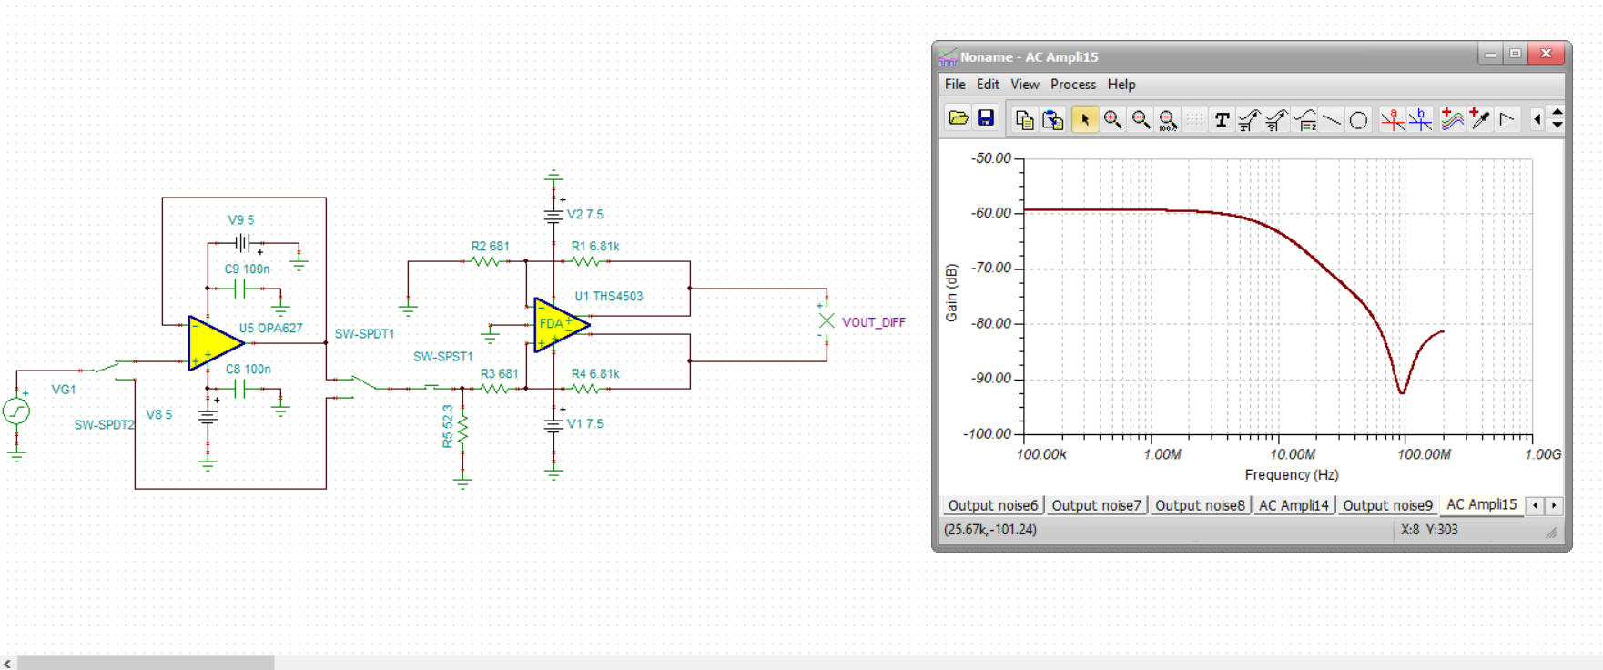
Task: Switch to the Output noise9 tab
Action: (x=1387, y=505)
